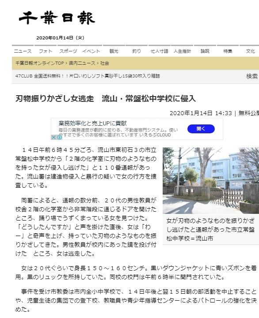Open the フォト menu
Viewport: 259px width, 318px height.
46,51
